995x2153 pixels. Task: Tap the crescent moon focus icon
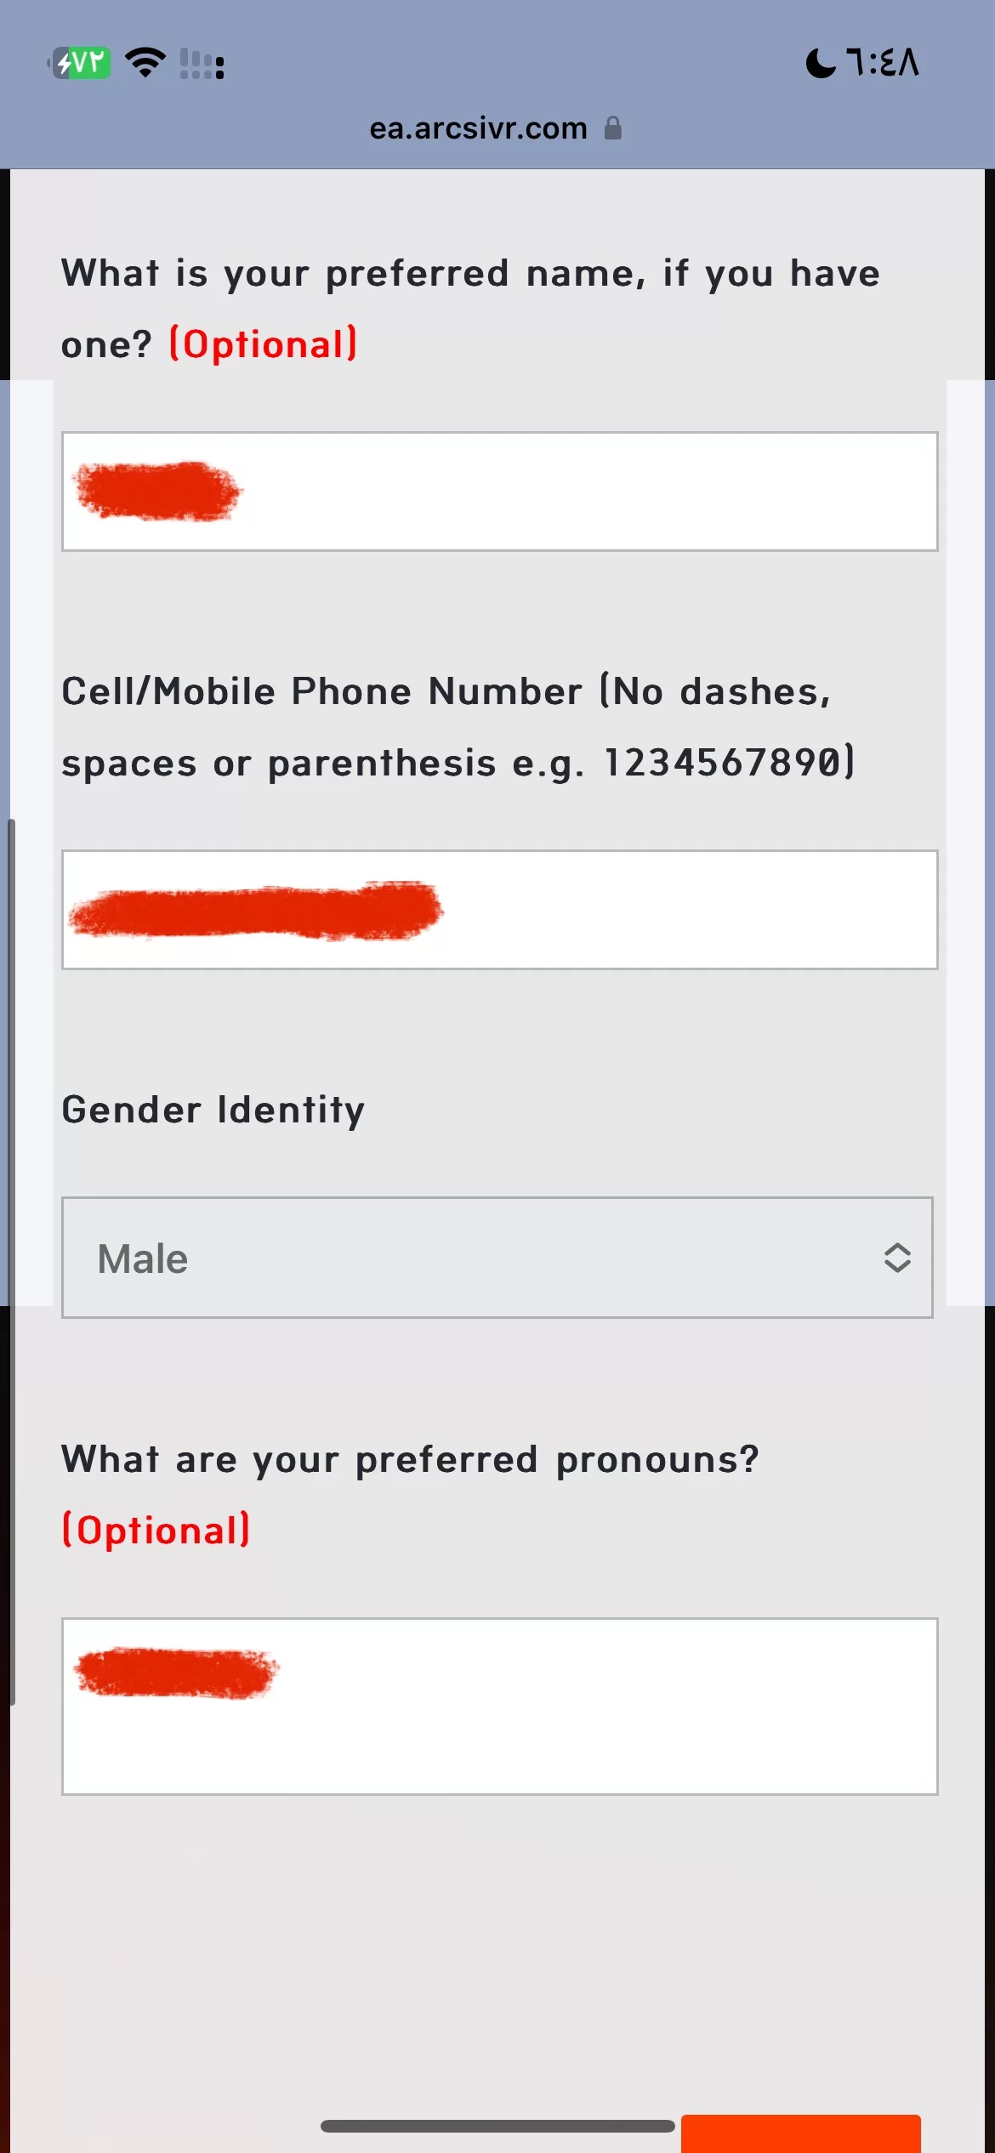click(821, 63)
